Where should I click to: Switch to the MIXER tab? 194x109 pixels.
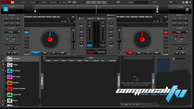82,19
